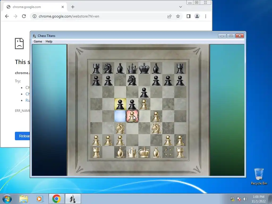Open Chrome profile avatar

197,16
